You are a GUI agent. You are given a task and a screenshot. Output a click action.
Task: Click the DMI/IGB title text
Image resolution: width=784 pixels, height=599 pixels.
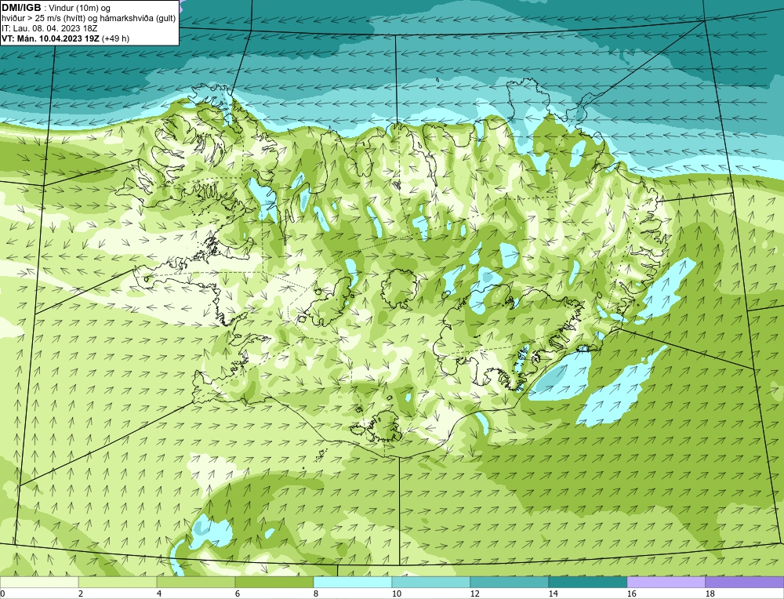21,8
